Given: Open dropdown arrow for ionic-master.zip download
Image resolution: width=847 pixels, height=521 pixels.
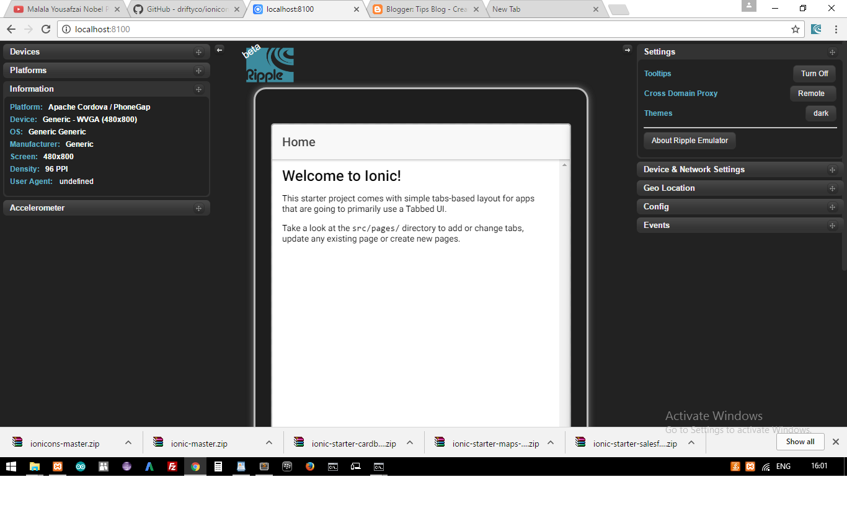Looking at the screenshot, I should click(x=269, y=442).
